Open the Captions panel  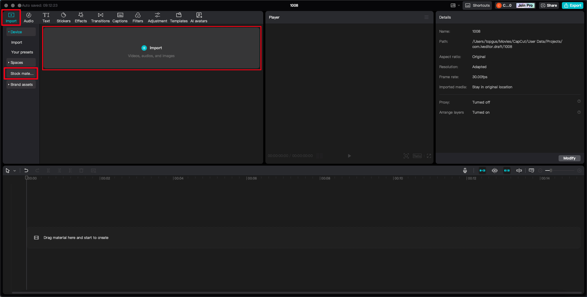point(120,18)
